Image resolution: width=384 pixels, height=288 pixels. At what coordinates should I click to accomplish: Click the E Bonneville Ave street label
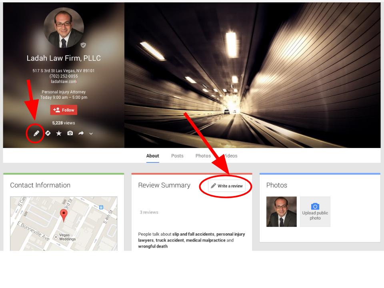pyautogui.click(x=33, y=231)
